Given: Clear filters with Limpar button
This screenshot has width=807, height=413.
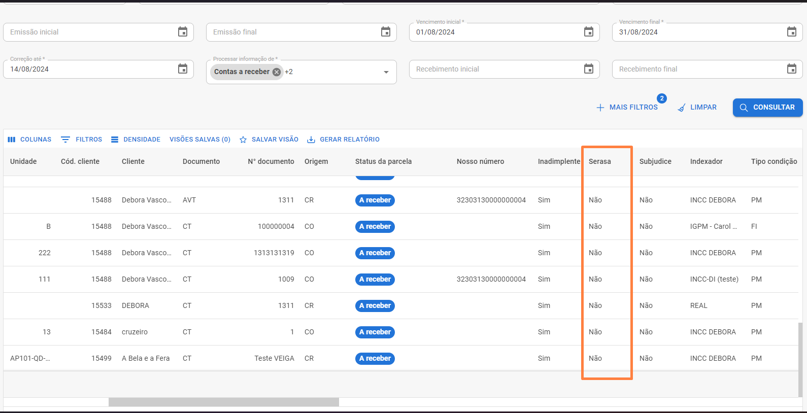Looking at the screenshot, I should [697, 108].
